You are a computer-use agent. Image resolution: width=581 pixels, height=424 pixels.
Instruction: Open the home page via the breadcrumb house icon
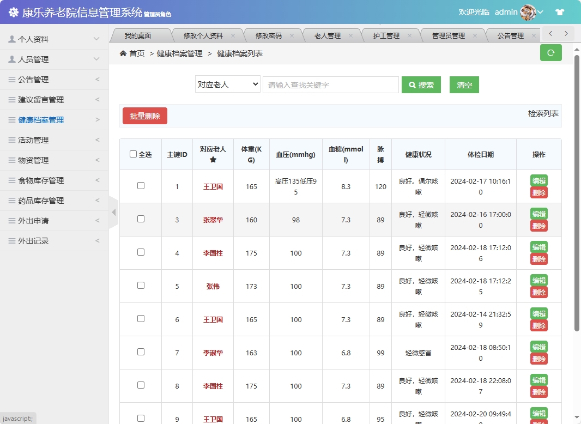(x=124, y=54)
